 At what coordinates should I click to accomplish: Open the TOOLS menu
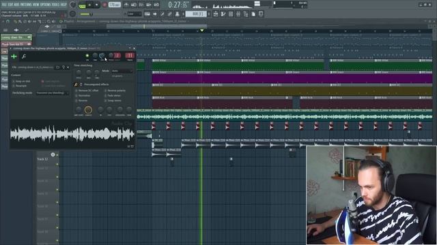tap(56, 5)
